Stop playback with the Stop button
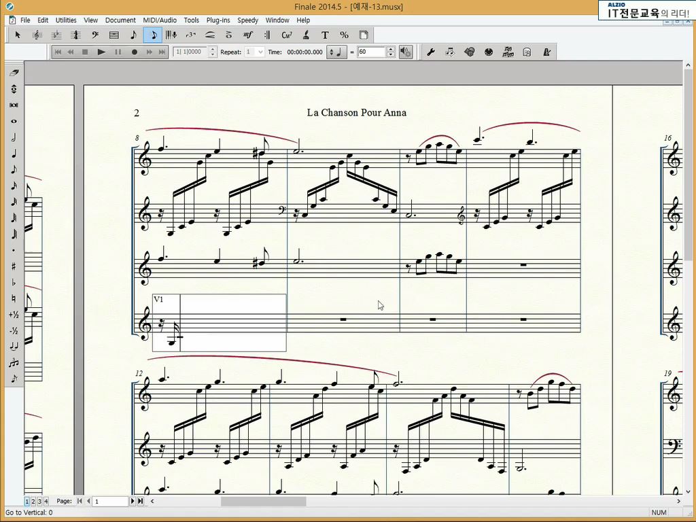This screenshot has height=522, width=696. pos(85,52)
